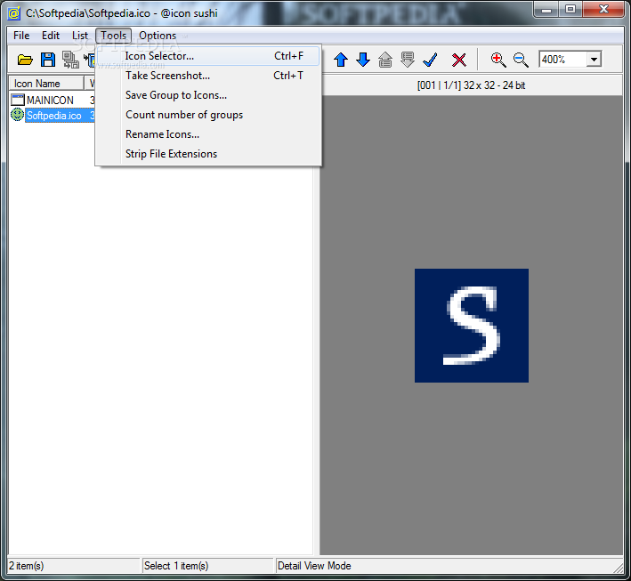Click the blue Move Up arrow

click(x=341, y=60)
